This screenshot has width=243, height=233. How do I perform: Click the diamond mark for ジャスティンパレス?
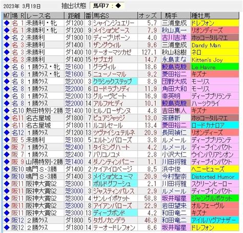click(x=7, y=191)
